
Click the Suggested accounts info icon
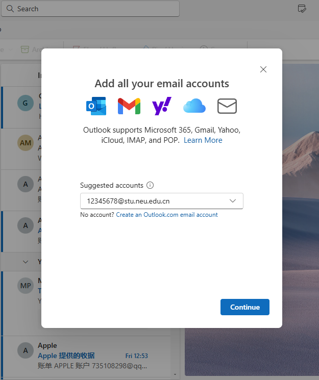pyautogui.click(x=150, y=185)
